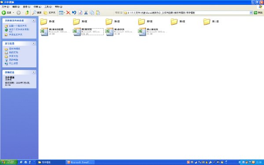Open the Tools (工具) menu
264x165 pixels.
pos(48,7)
